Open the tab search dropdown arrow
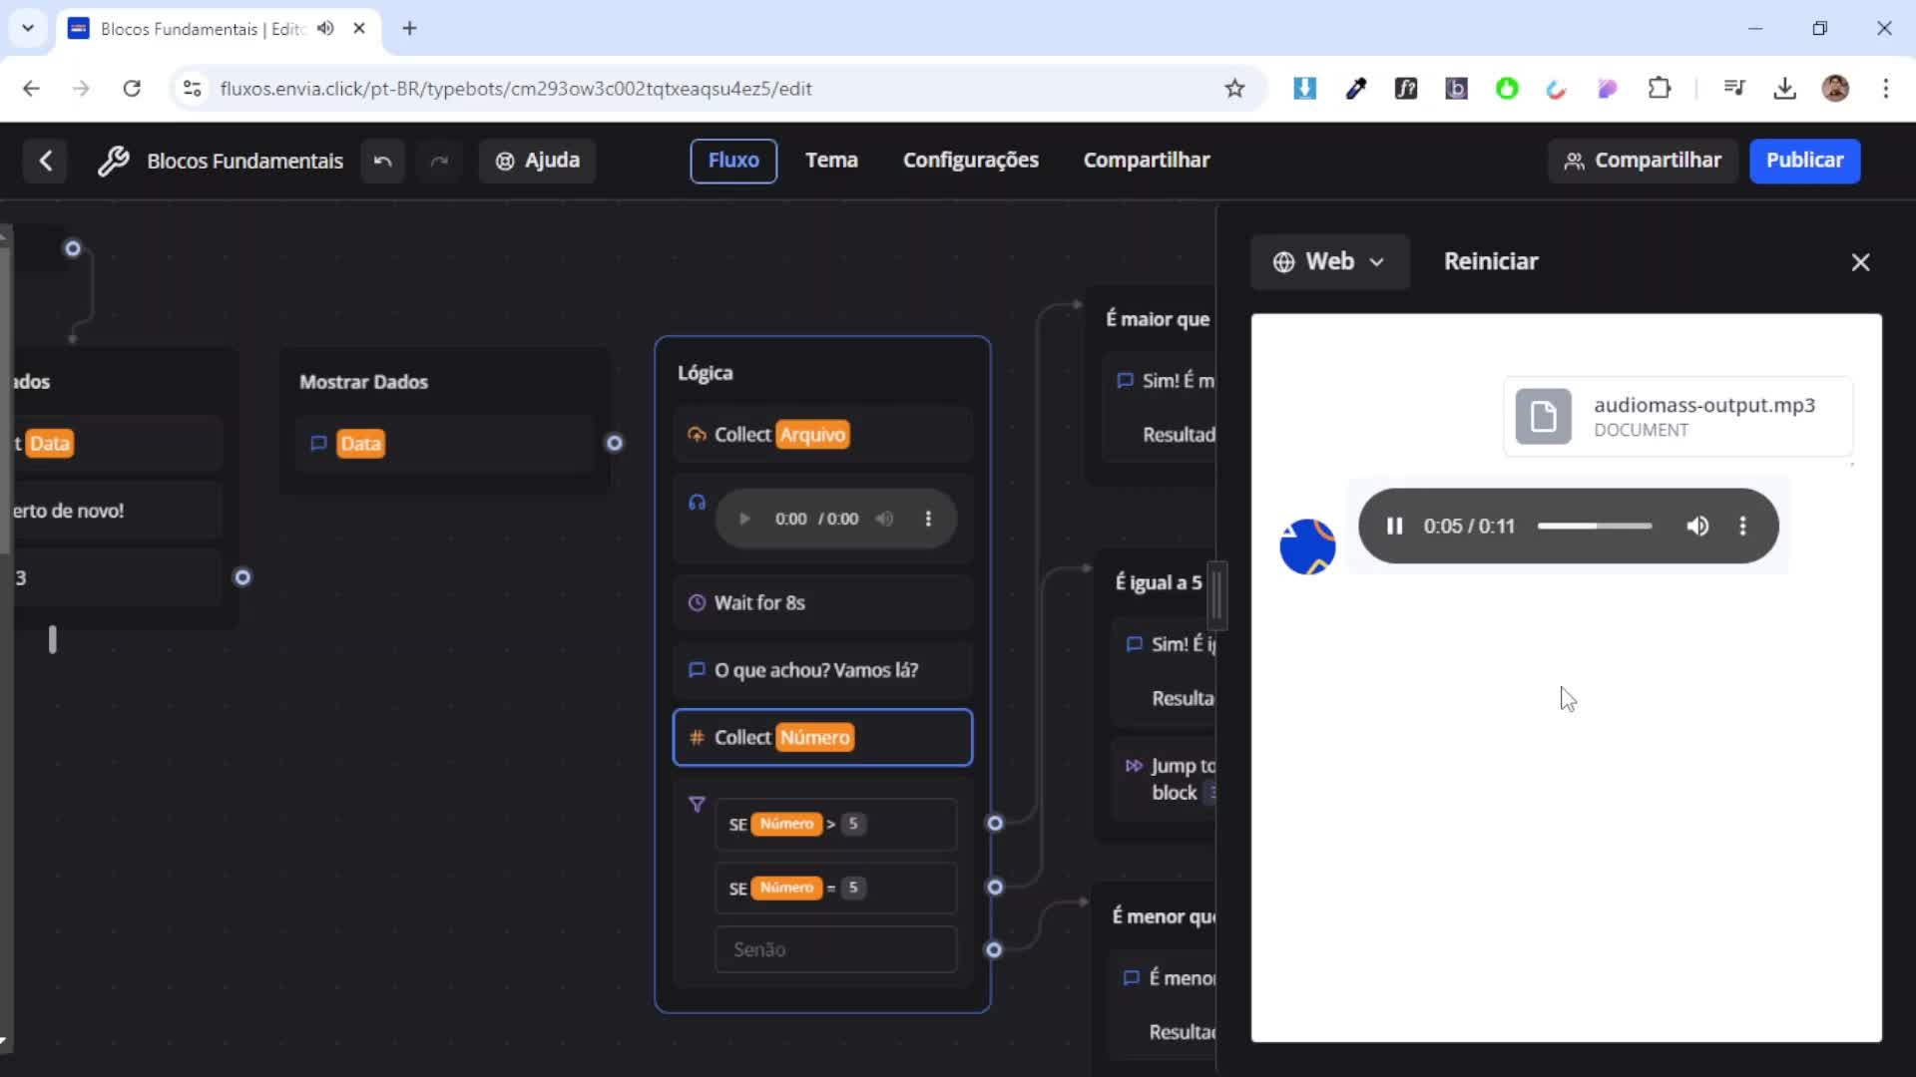The image size is (1916, 1077). pos(28,28)
